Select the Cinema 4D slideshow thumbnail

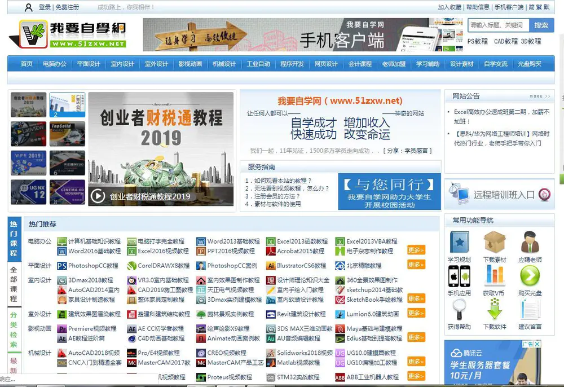[67, 192]
